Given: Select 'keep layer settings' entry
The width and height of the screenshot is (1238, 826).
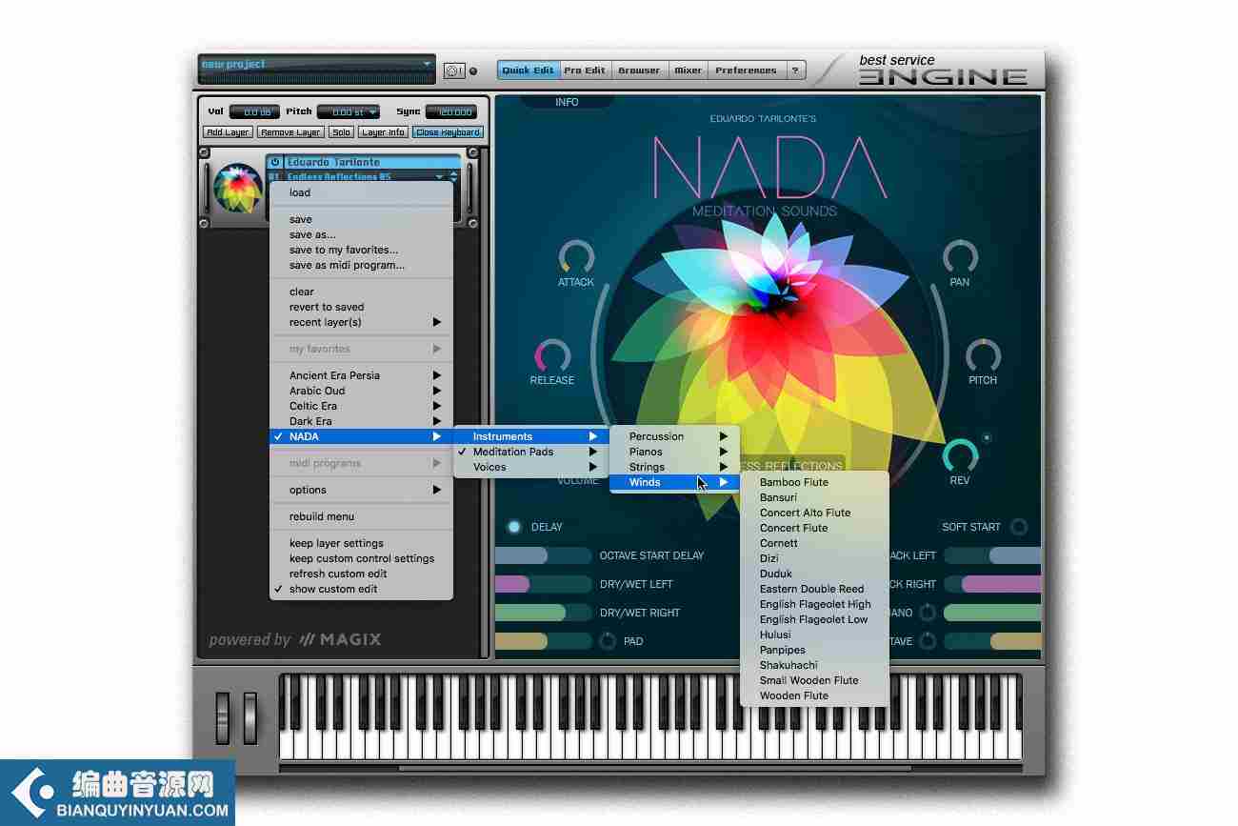Looking at the screenshot, I should (x=361, y=543).
